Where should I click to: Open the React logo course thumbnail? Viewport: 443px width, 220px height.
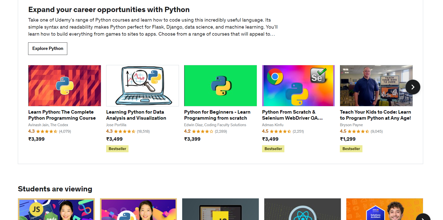click(302, 209)
